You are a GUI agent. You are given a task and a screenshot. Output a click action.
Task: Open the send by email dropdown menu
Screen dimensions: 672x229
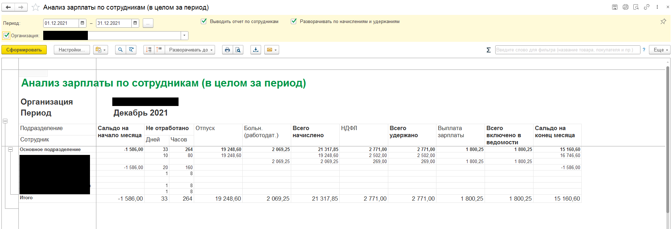pos(272,50)
